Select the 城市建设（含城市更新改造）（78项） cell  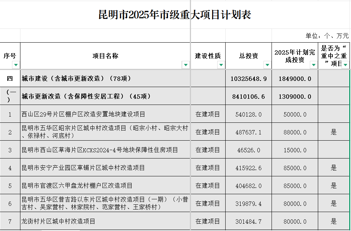click(105, 78)
